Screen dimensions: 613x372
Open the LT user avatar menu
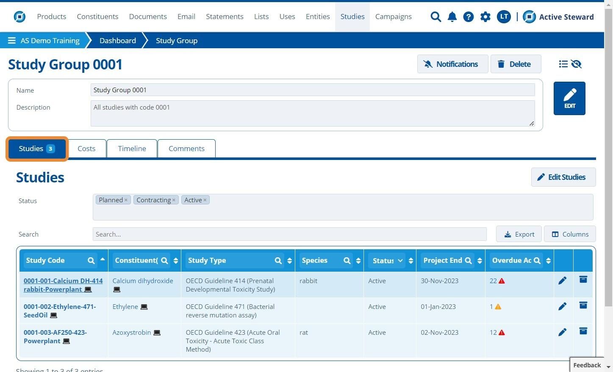(504, 17)
